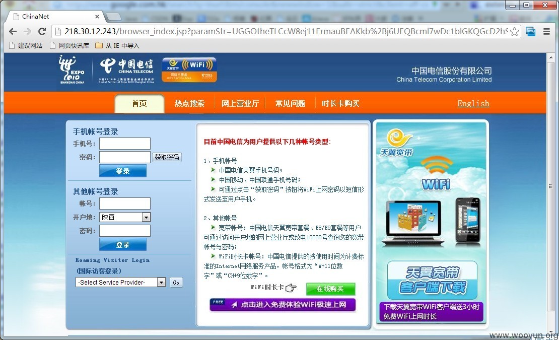Focus the 帐号 input field
The height and width of the screenshot is (340, 559).
coord(125,203)
